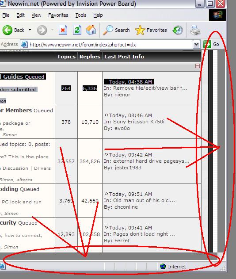
Task: Click the Search magnifier toolbar button
Action: click(117, 30)
